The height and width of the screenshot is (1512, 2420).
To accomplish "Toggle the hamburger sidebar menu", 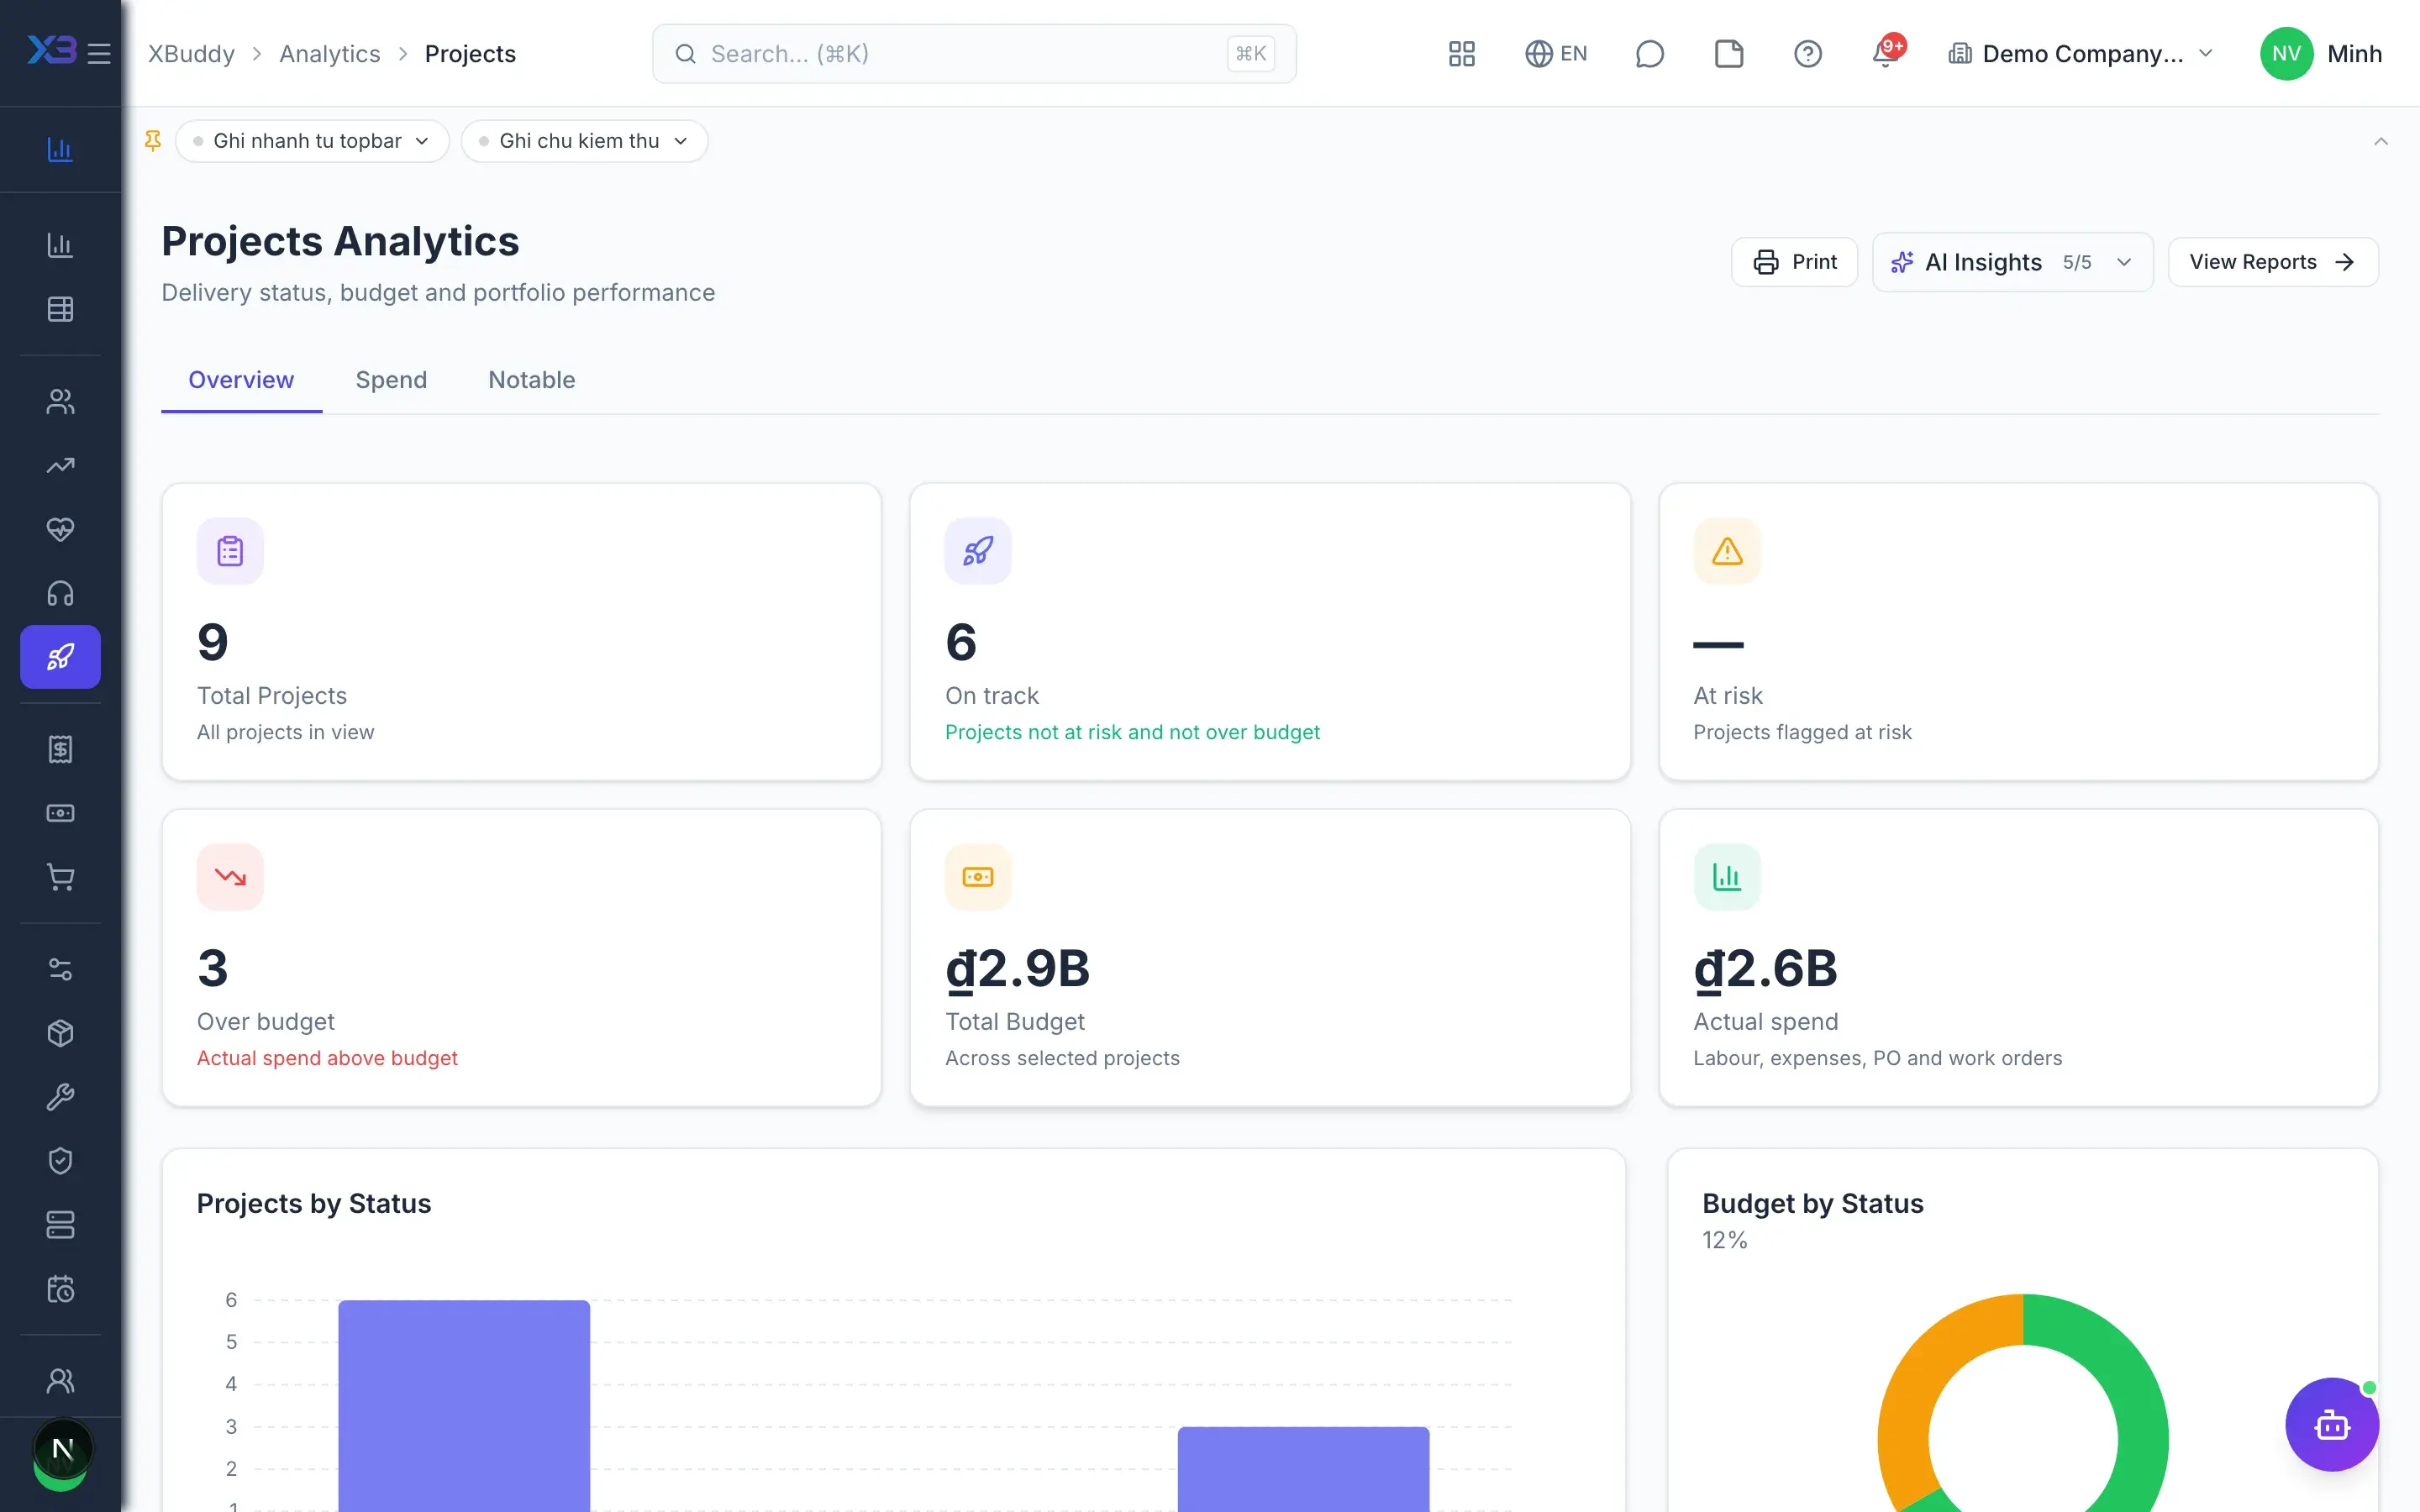I will point(99,53).
